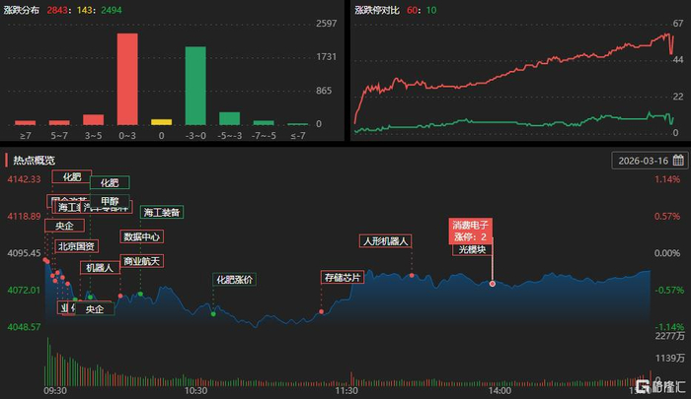Click the green 海工装备 tag
This screenshot has width=691, height=399.
click(x=162, y=213)
